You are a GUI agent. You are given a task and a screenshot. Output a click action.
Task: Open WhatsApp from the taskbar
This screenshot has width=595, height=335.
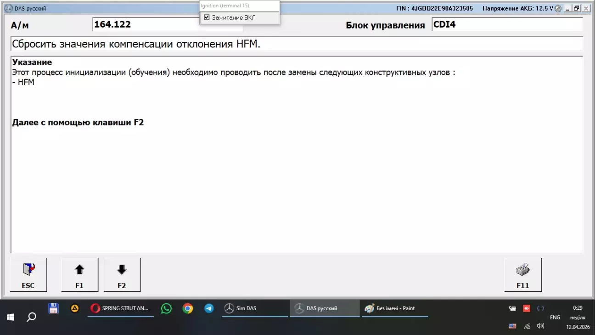click(166, 308)
